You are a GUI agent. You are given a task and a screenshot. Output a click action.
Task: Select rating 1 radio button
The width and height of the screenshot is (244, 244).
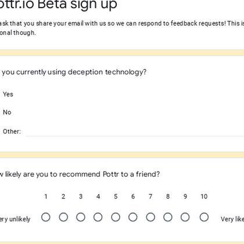click(x=46, y=217)
